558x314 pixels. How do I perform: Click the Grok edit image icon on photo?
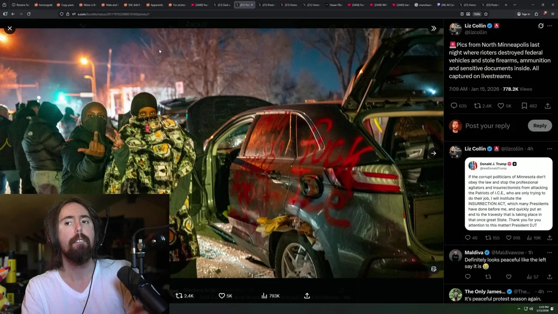click(x=433, y=269)
